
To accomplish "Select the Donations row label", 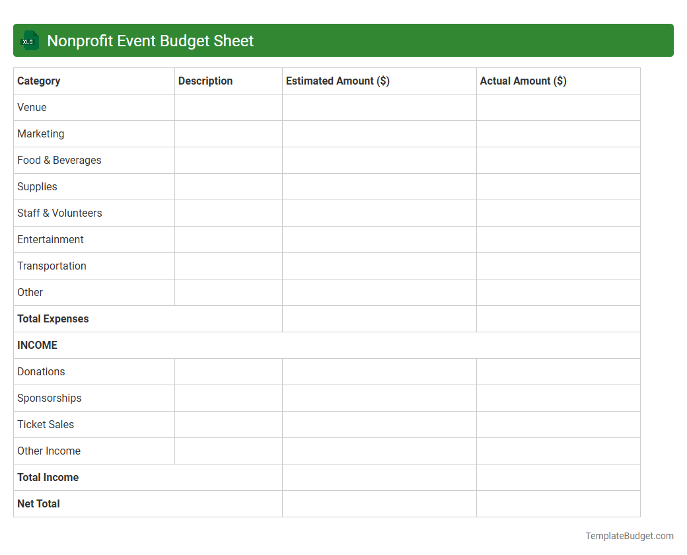I will pos(41,371).
